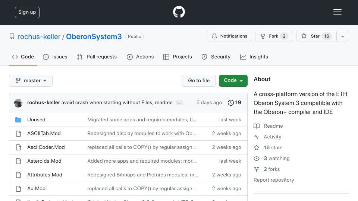Switch to the Insights tab
This screenshot has width=358, height=201.
point(254,57)
